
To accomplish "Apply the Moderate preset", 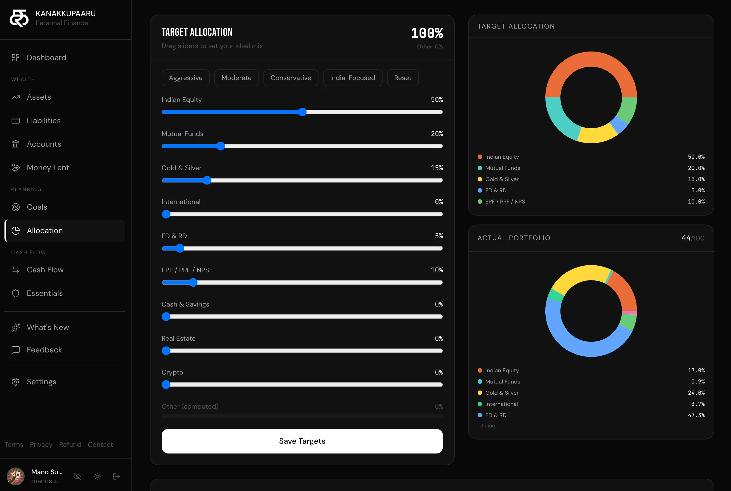I will [x=237, y=78].
